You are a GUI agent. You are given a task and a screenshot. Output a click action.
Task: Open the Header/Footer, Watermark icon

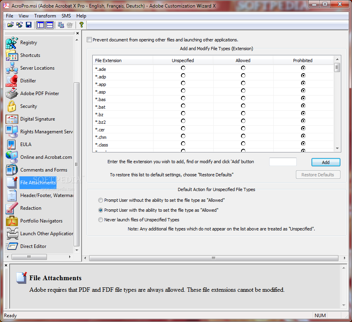coord(12,195)
